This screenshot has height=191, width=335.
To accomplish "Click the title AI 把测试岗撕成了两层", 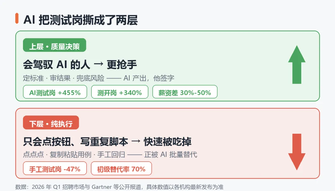I will 81,20.
